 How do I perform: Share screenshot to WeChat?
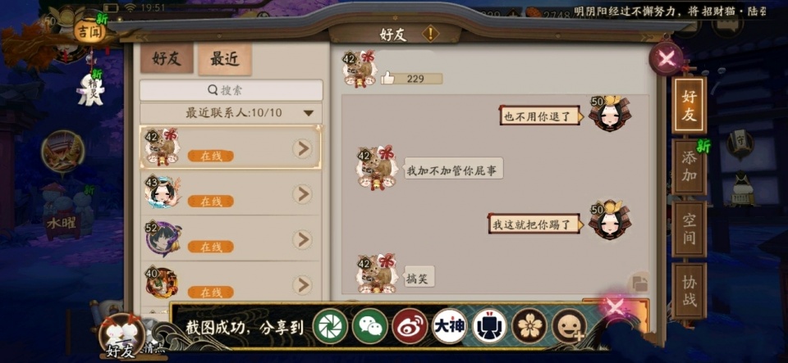pos(370,326)
